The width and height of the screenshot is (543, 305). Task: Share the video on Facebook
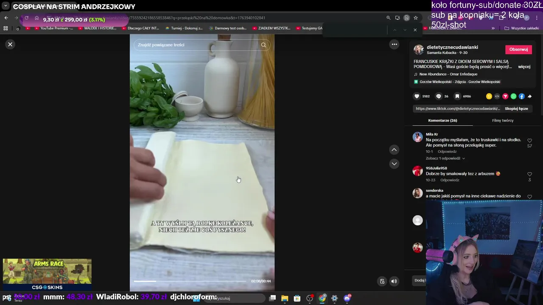tap(521, 96)
